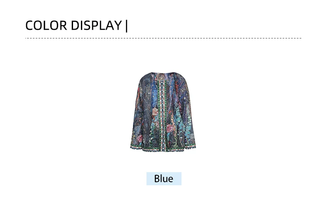Click the vertical bar after DISPLAY
Screen dimensions: 328x215
pyautogui.click(x=126, y=26)
